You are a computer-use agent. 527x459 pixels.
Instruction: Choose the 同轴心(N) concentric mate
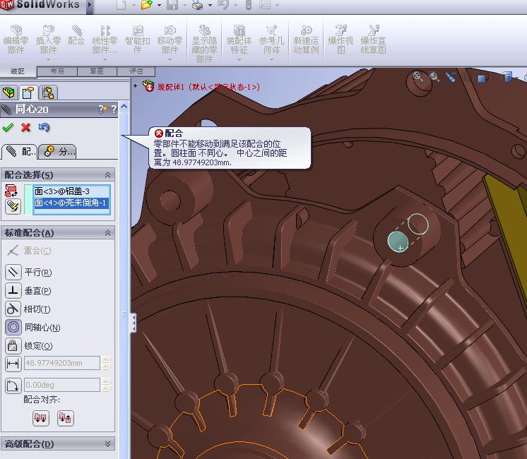tap(33, 327)
